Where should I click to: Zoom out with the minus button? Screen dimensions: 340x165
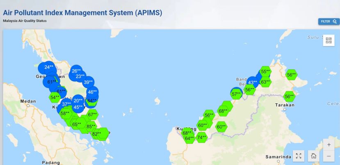tap(329, 156)
